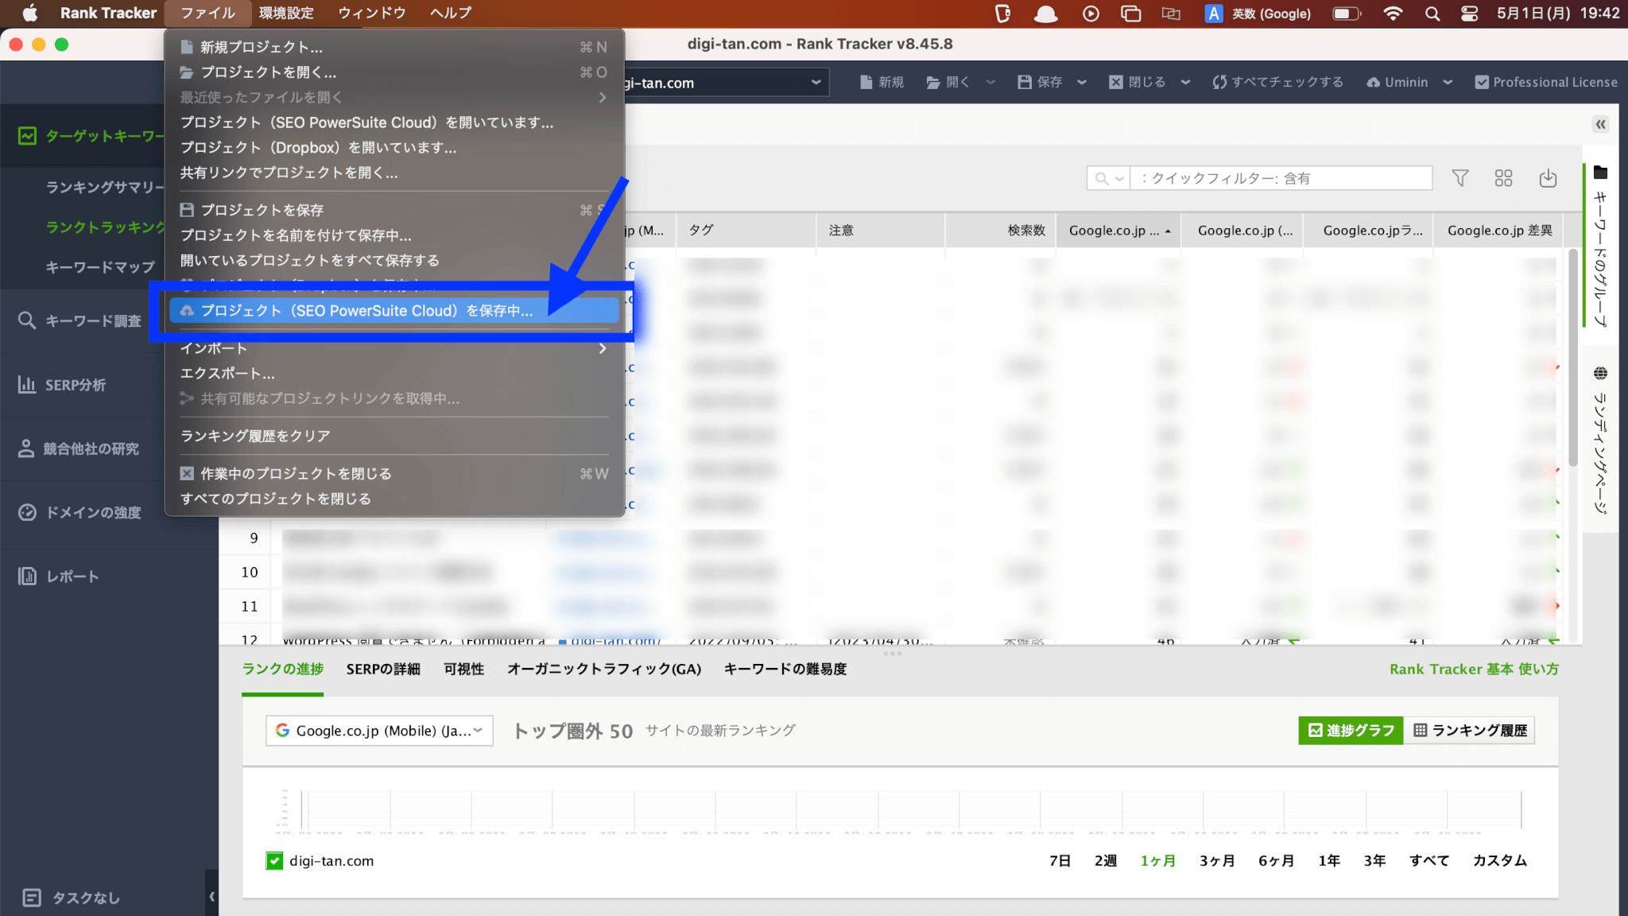Click the quick filter input field
Viewport: 1628px width, 916px height.
pyautogui.click(x=1281, y=178)
